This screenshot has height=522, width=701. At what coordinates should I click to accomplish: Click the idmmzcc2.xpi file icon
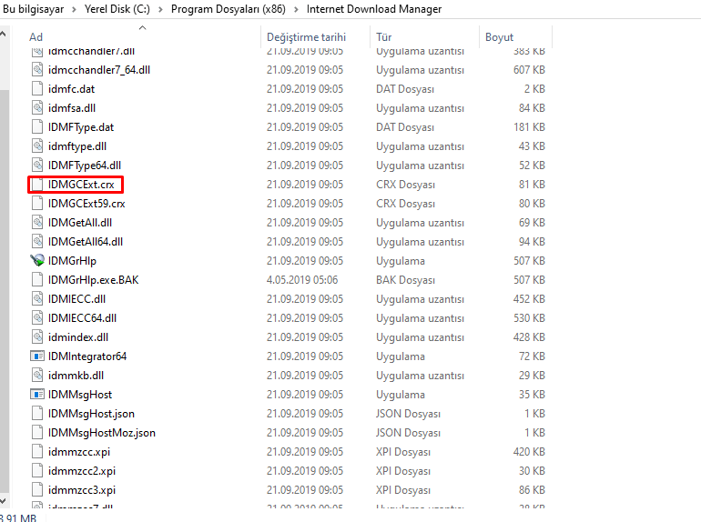(37, 471)
